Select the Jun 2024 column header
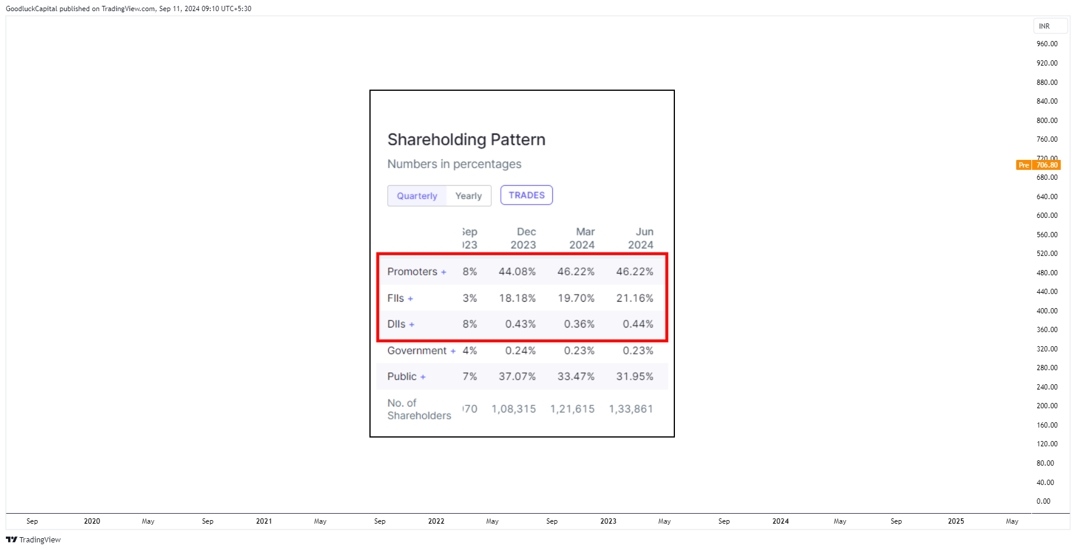 click(x=641, y=238)
